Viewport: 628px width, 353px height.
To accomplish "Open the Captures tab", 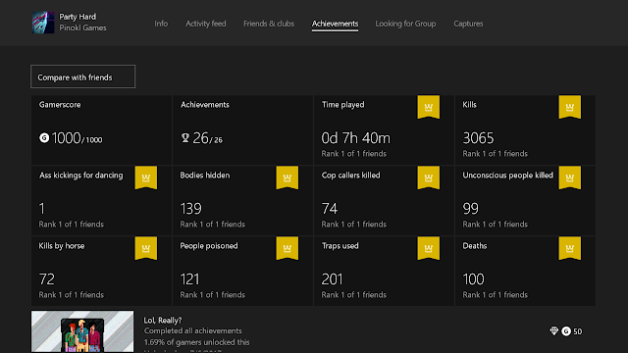I will 468,24.
